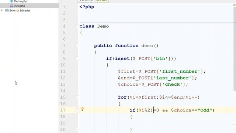This screenshot has height=133, width=236.
Task: Click the 'public' keyword on line 7
Action: [103, 45]
